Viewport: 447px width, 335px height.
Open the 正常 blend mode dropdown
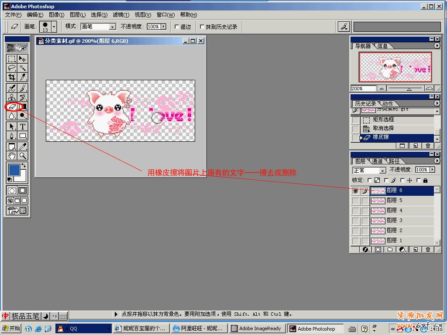(382, 171)
